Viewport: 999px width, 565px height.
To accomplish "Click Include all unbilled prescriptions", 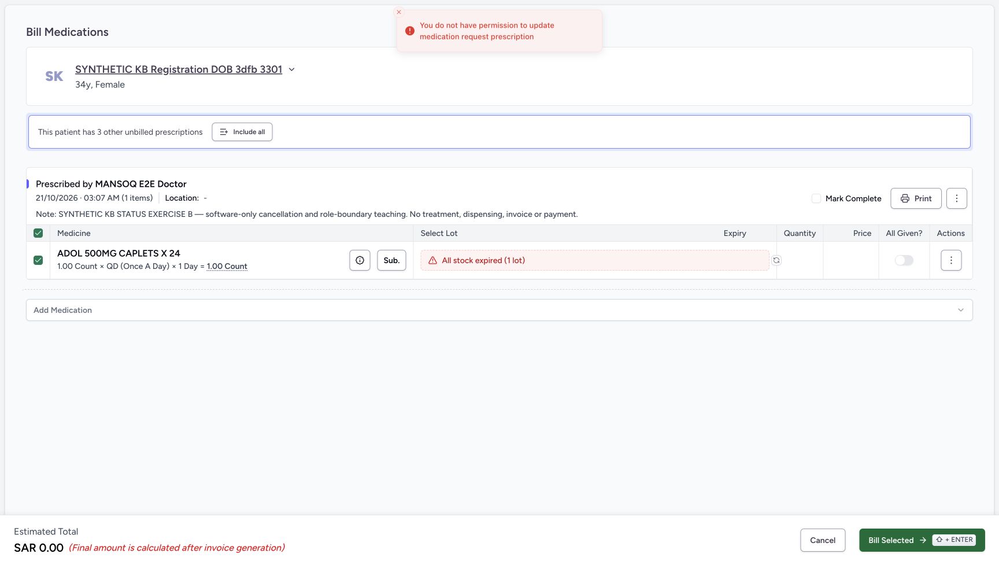I will pos(242,132).
